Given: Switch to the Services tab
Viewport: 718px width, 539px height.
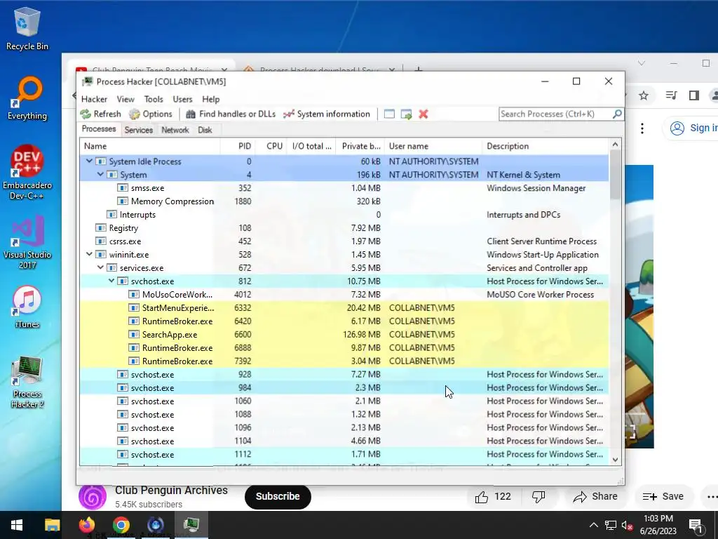Looking at the screenshot, I should coord(139,130).
